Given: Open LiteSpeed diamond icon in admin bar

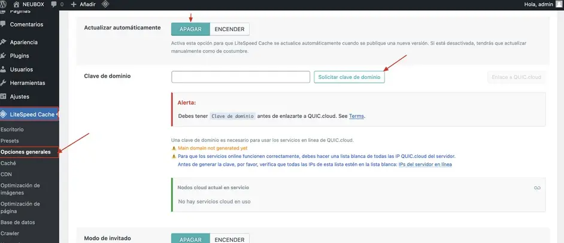Looking at the screenshot, I should (105, 4).
